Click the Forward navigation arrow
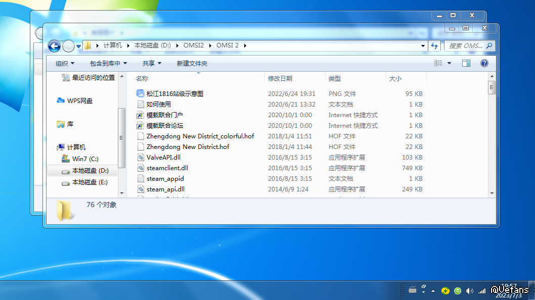 click(x=68, y=46)
